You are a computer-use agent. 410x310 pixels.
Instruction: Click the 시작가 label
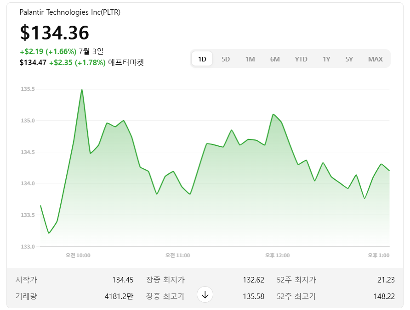(26, 280)
